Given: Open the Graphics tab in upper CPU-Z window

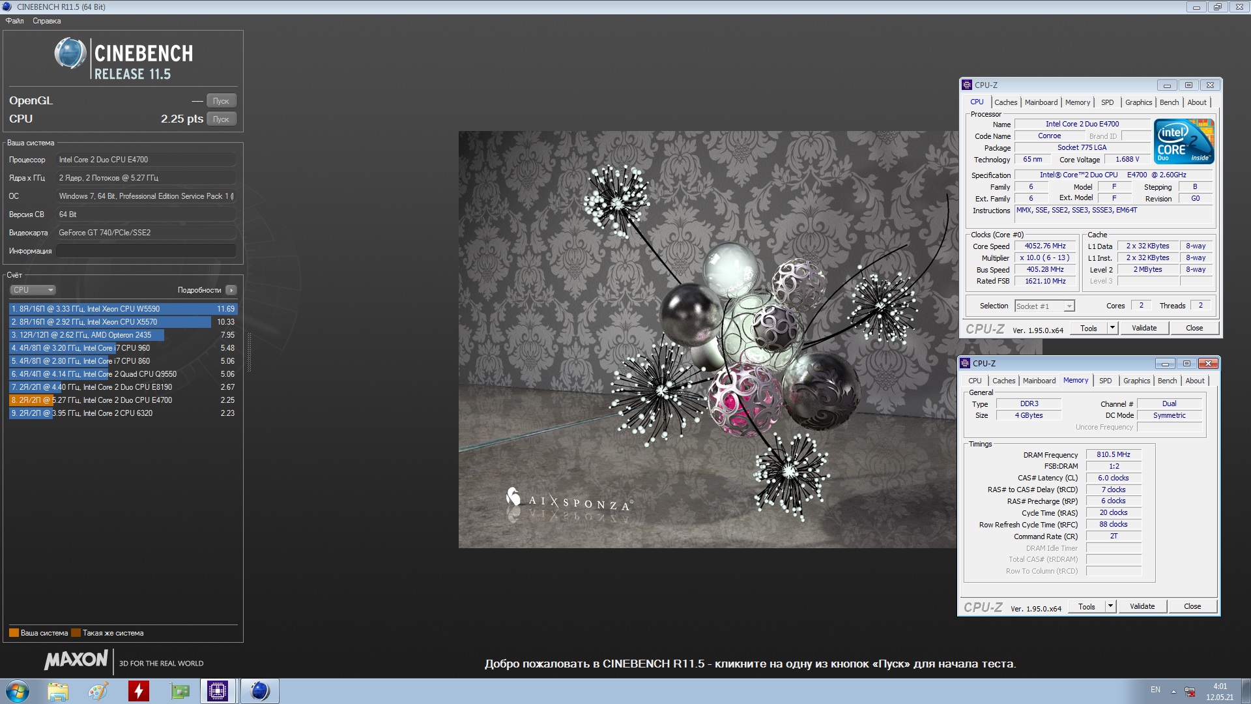Looking at the screenshot, I should [x=1138, y=102].
